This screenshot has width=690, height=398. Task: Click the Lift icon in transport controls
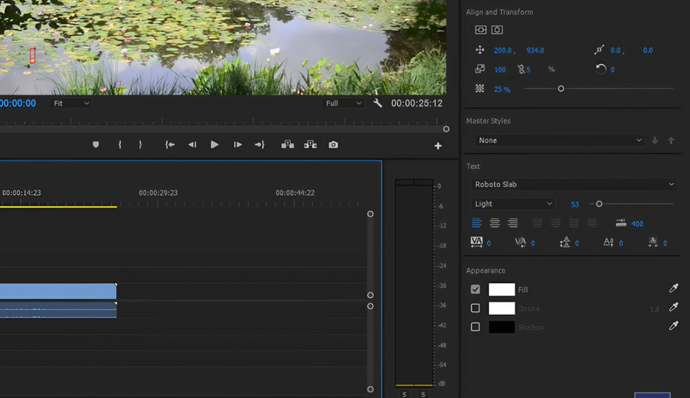[287, 145]
